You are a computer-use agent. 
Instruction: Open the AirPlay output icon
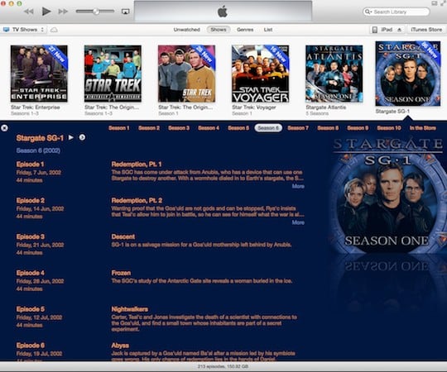[x=126, y=12]
